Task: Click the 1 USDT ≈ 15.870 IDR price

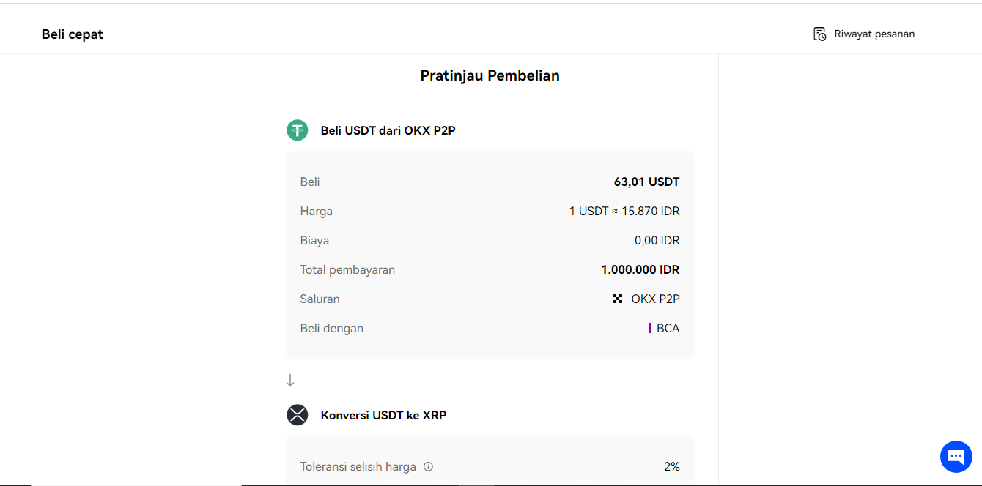Action: coord(624,211)
